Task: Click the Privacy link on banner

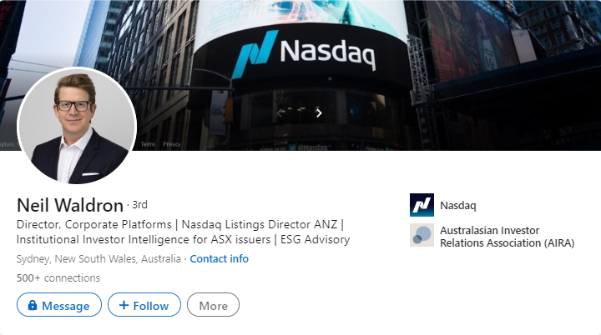Action: tap(171, 144)
